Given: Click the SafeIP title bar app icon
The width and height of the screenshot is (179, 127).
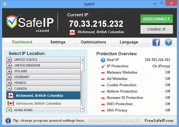Looking at the screenshot, I should [5, 4].
